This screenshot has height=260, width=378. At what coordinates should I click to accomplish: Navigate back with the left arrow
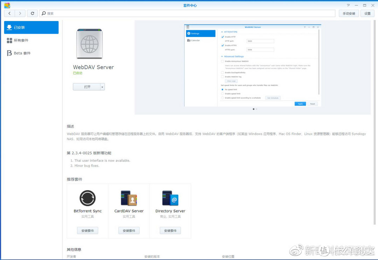tap(9, 13)
